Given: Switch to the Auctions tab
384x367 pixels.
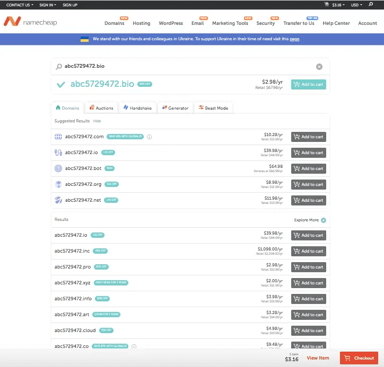Looking at the screenshot, I should click(x=101, y=108).
